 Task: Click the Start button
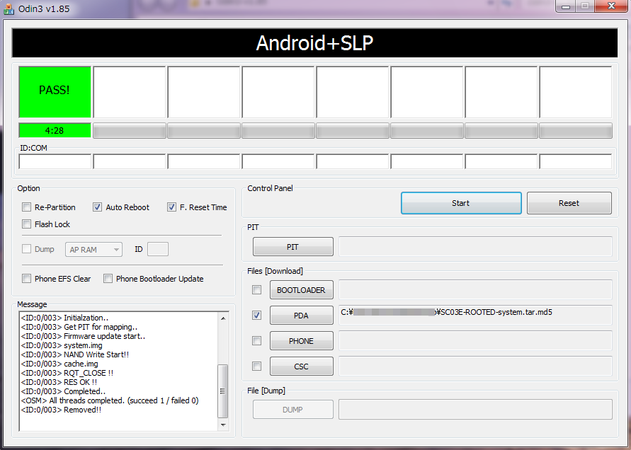461,203
